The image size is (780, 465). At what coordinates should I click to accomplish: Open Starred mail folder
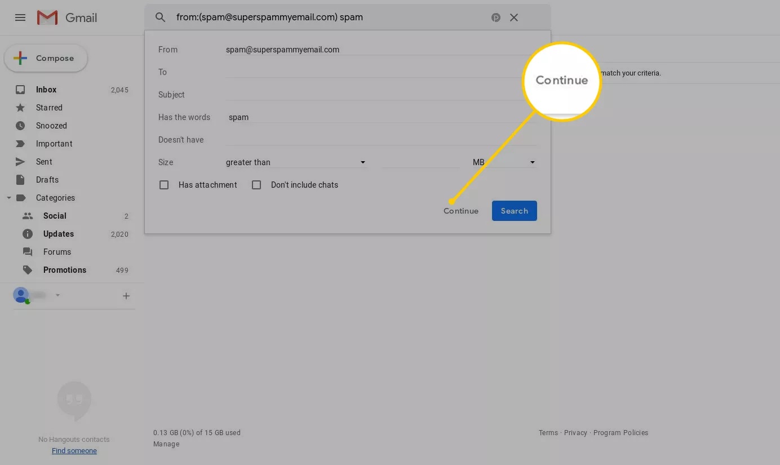(x=49, y=108)
